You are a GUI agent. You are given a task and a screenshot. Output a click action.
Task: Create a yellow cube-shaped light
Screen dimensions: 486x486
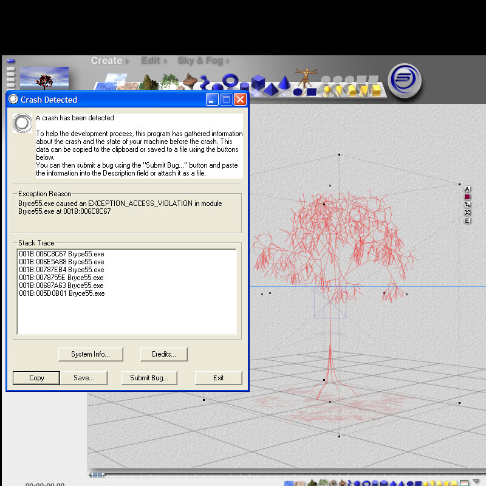pos(376,91)
